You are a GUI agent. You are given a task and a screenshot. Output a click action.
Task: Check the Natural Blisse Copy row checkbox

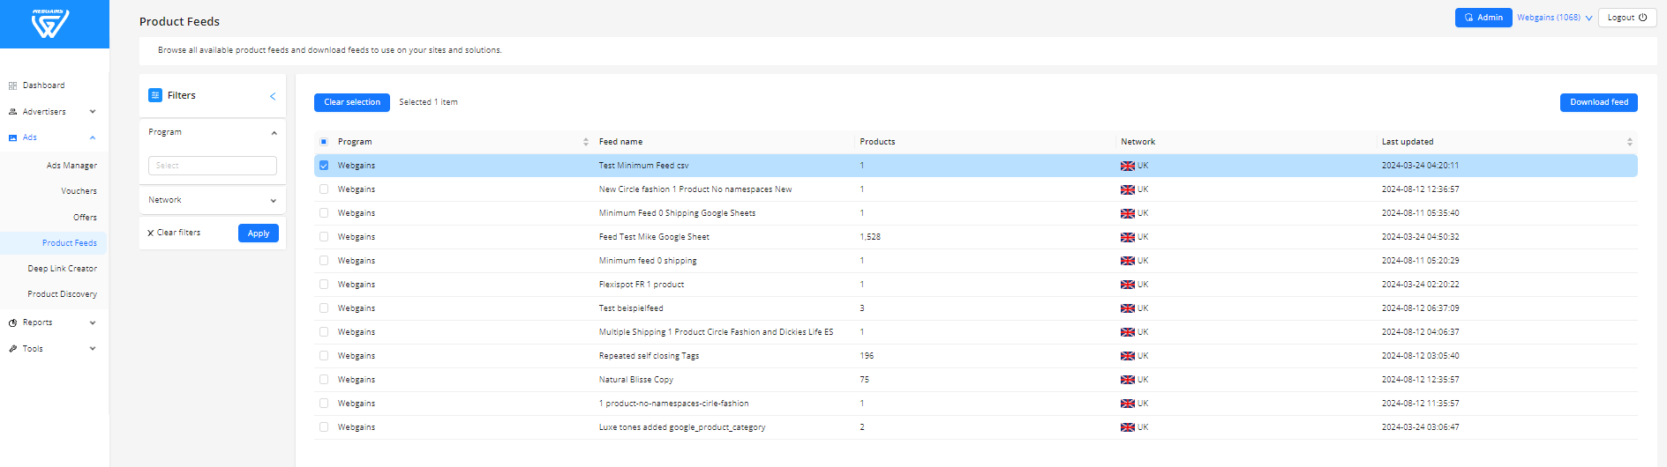point(324,380)
